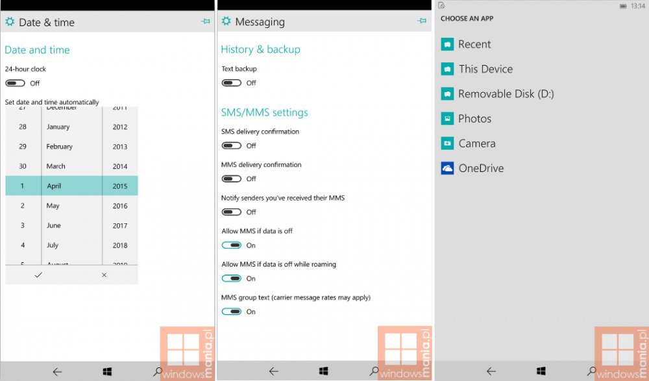The height and width of the screenshot is (381, 649).
Task: Click the settings gear beside Date & time
Action: coord(9,21)
